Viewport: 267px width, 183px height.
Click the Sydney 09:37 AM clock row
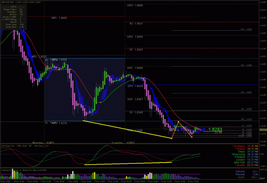(x=246, y=149)
